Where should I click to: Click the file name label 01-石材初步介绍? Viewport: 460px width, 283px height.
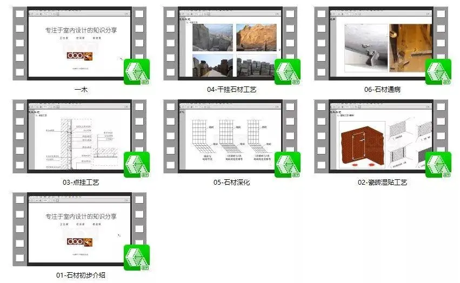(x=81, y=275)
